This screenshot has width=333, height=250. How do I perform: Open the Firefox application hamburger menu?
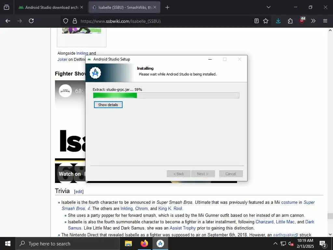[325, 21]
